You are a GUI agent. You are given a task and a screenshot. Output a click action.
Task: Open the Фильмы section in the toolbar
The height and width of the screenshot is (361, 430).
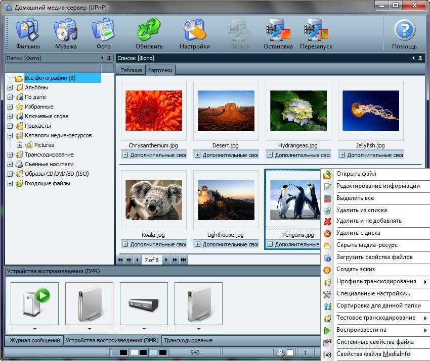27,34
